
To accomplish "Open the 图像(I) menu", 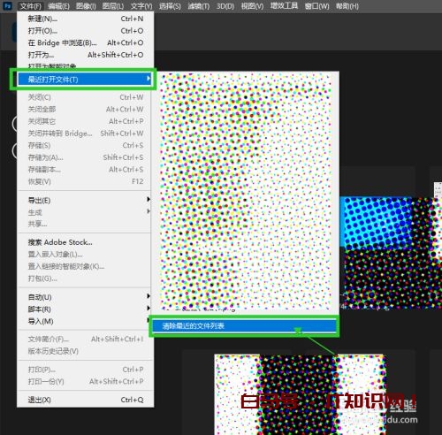I will pyautogui.click(x=86, y=6).
